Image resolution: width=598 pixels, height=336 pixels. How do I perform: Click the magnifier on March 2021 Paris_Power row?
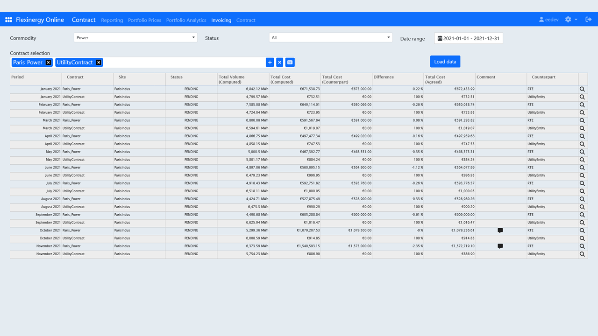[x=582, y=120]
